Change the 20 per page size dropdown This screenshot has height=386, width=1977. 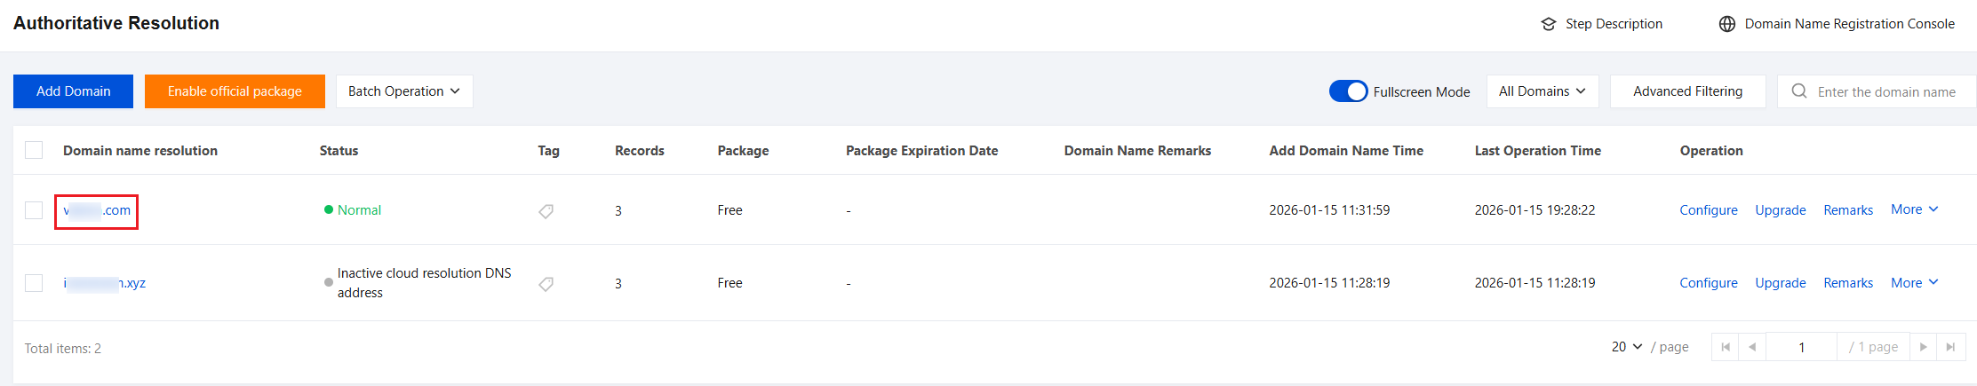1627,347
